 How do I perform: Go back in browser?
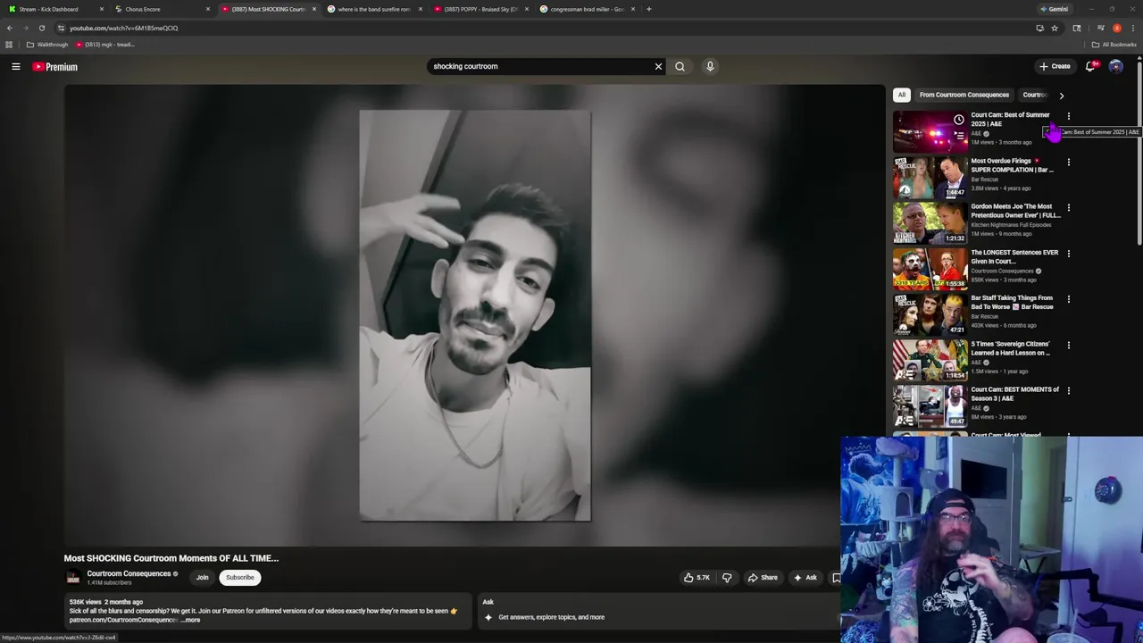click(x=10, y=28)
